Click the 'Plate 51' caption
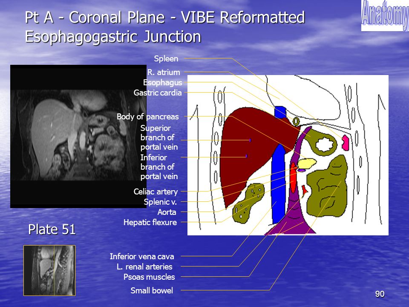Image resolution: width=409 pixels, height=307 pixels. [52, 229]
